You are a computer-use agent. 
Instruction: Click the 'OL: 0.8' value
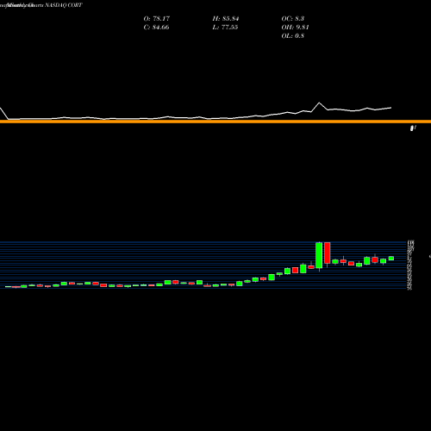click(x=293, y=36)
